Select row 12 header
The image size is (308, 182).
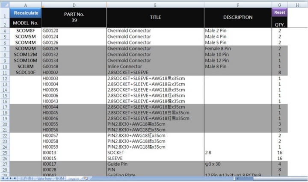5,79
